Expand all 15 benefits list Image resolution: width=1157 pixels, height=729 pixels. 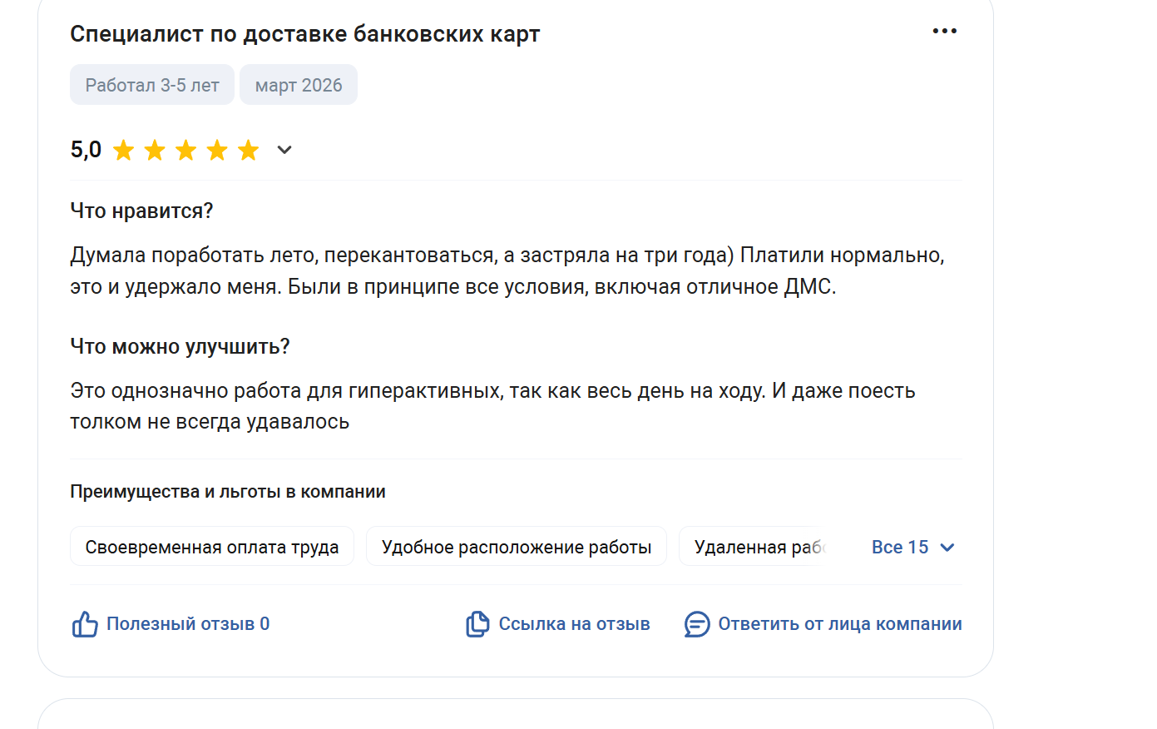(899, 548)
